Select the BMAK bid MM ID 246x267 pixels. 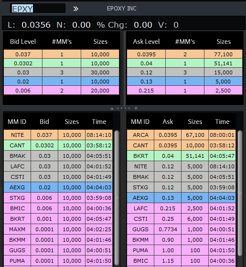[17, 156]
